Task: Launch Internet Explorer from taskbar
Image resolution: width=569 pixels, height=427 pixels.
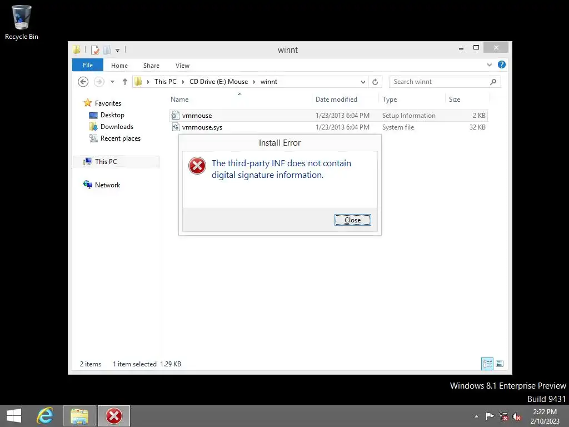Action: (46, 416)
